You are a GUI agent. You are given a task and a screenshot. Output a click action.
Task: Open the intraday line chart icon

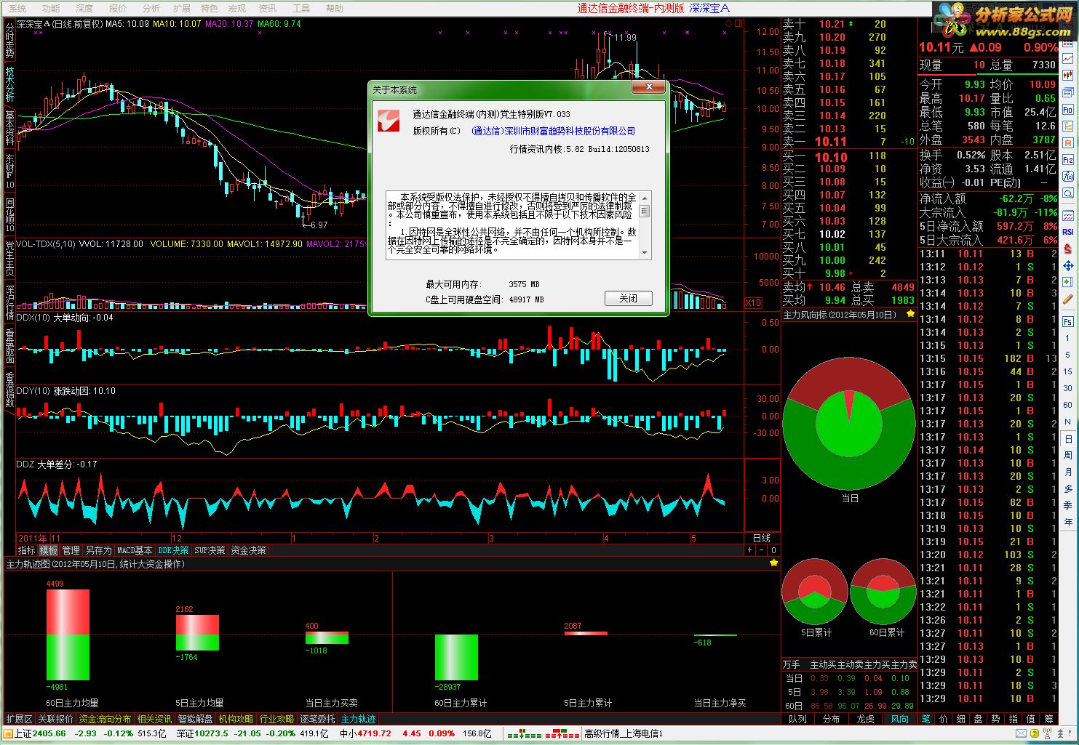[1067, 59]
